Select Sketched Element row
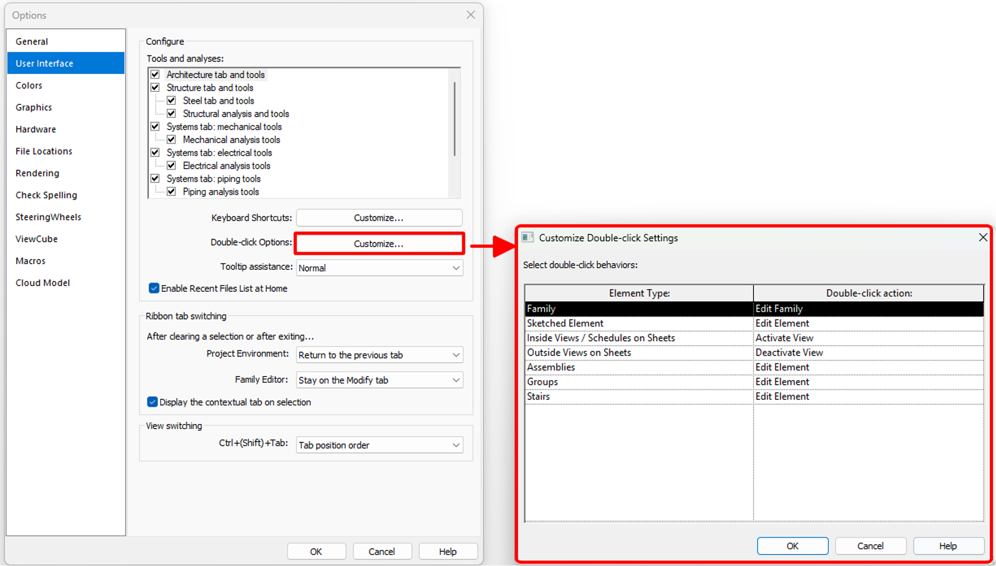This screenshot has width=996, height=566. pyautogui.click(x=754, y=323)
